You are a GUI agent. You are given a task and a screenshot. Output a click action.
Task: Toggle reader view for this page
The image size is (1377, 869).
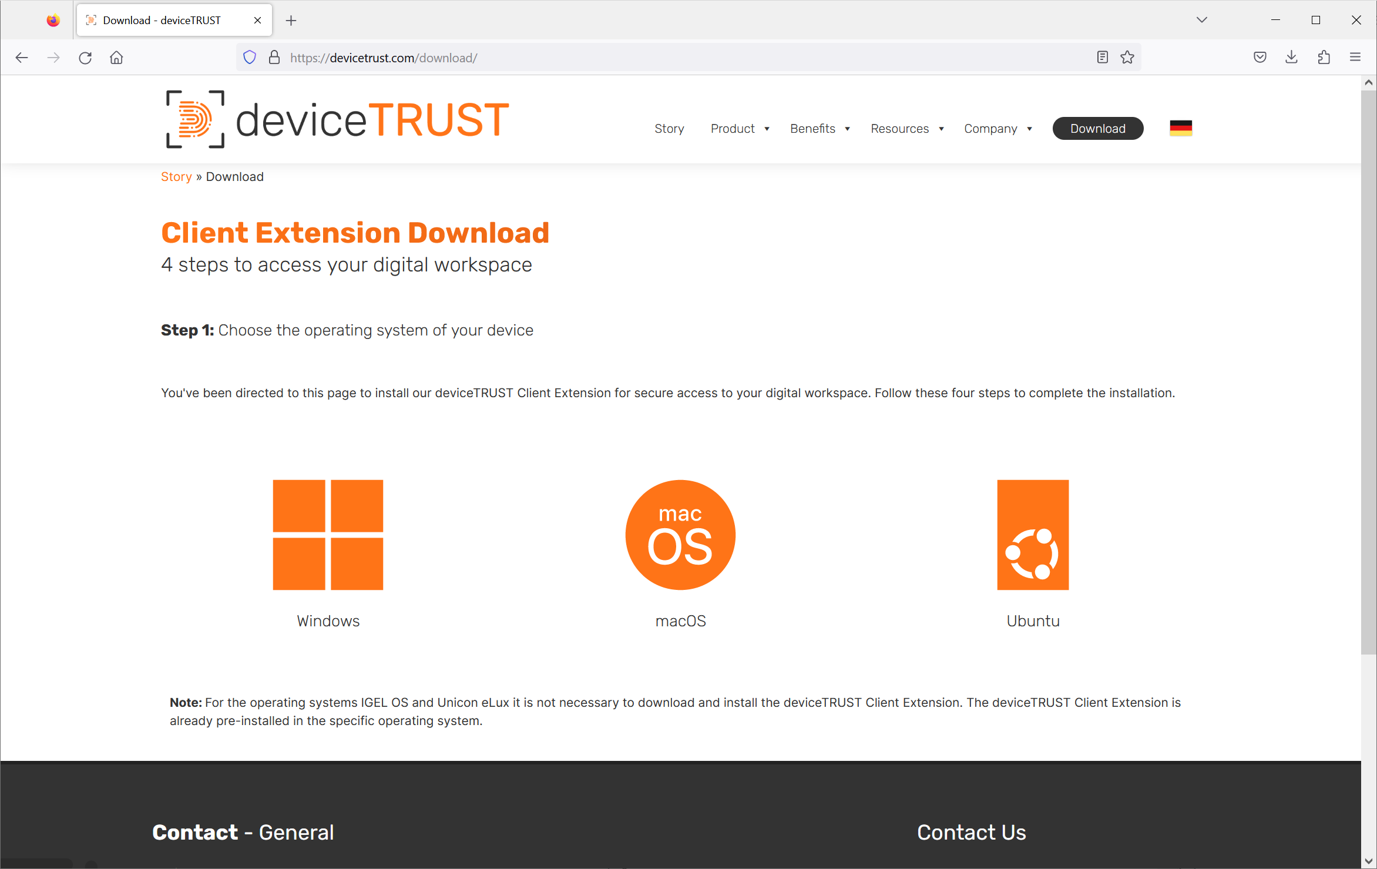point(1102,57)
